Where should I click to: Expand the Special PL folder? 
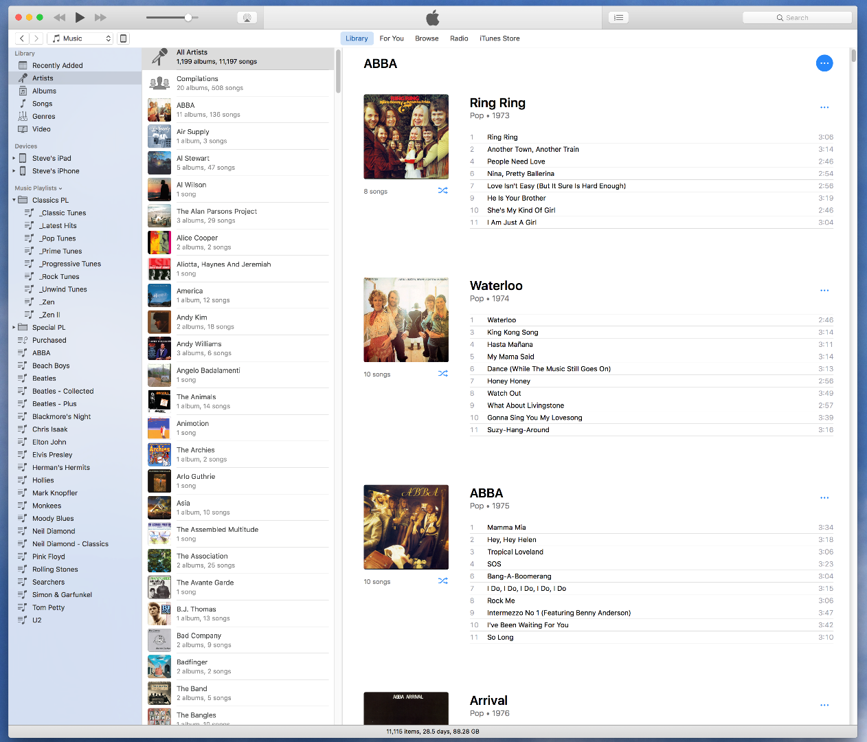click(14, 328)
